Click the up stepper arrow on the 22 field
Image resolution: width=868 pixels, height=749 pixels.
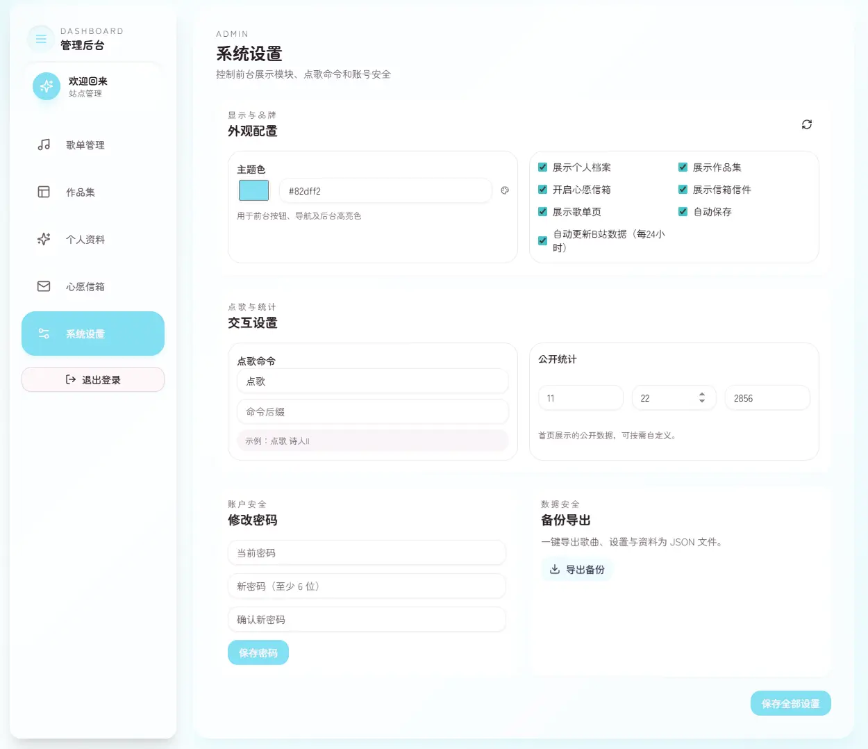click(702, 393)
